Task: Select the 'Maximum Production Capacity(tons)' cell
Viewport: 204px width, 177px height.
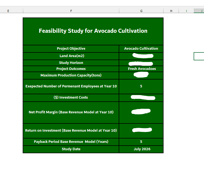Action: point(71,75)
